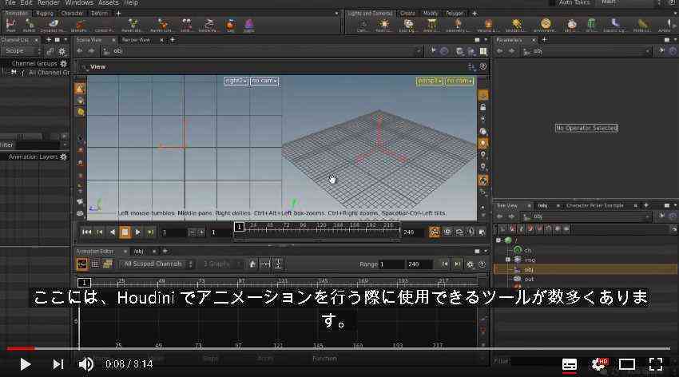Jump to last frame in playbar
679x377 pixels.
pos(150,232)
